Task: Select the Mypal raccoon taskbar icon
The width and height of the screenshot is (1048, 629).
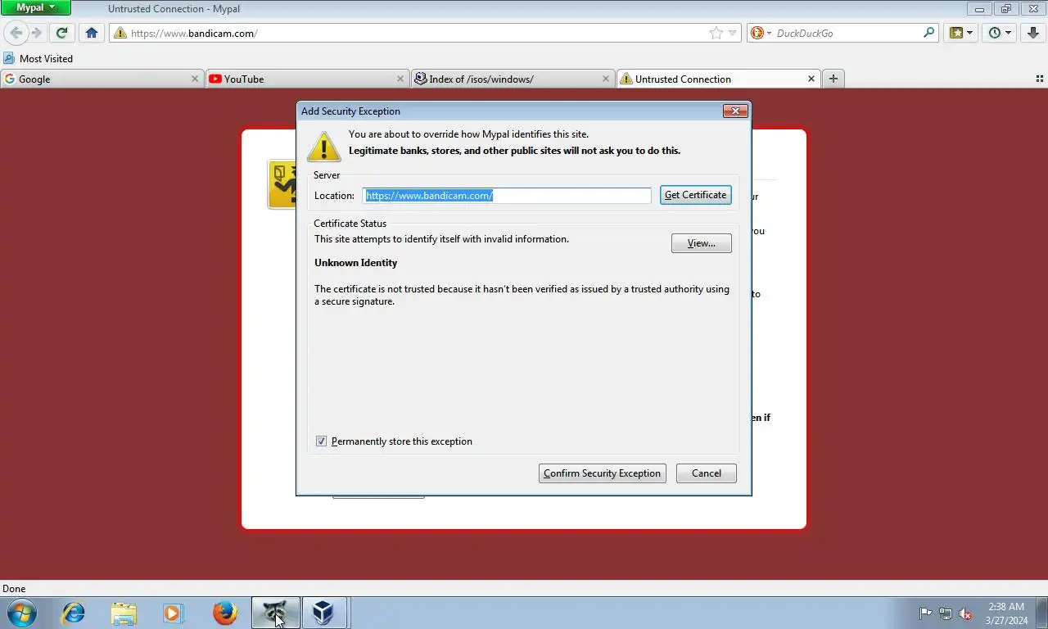Action: (x=275, y=613)
